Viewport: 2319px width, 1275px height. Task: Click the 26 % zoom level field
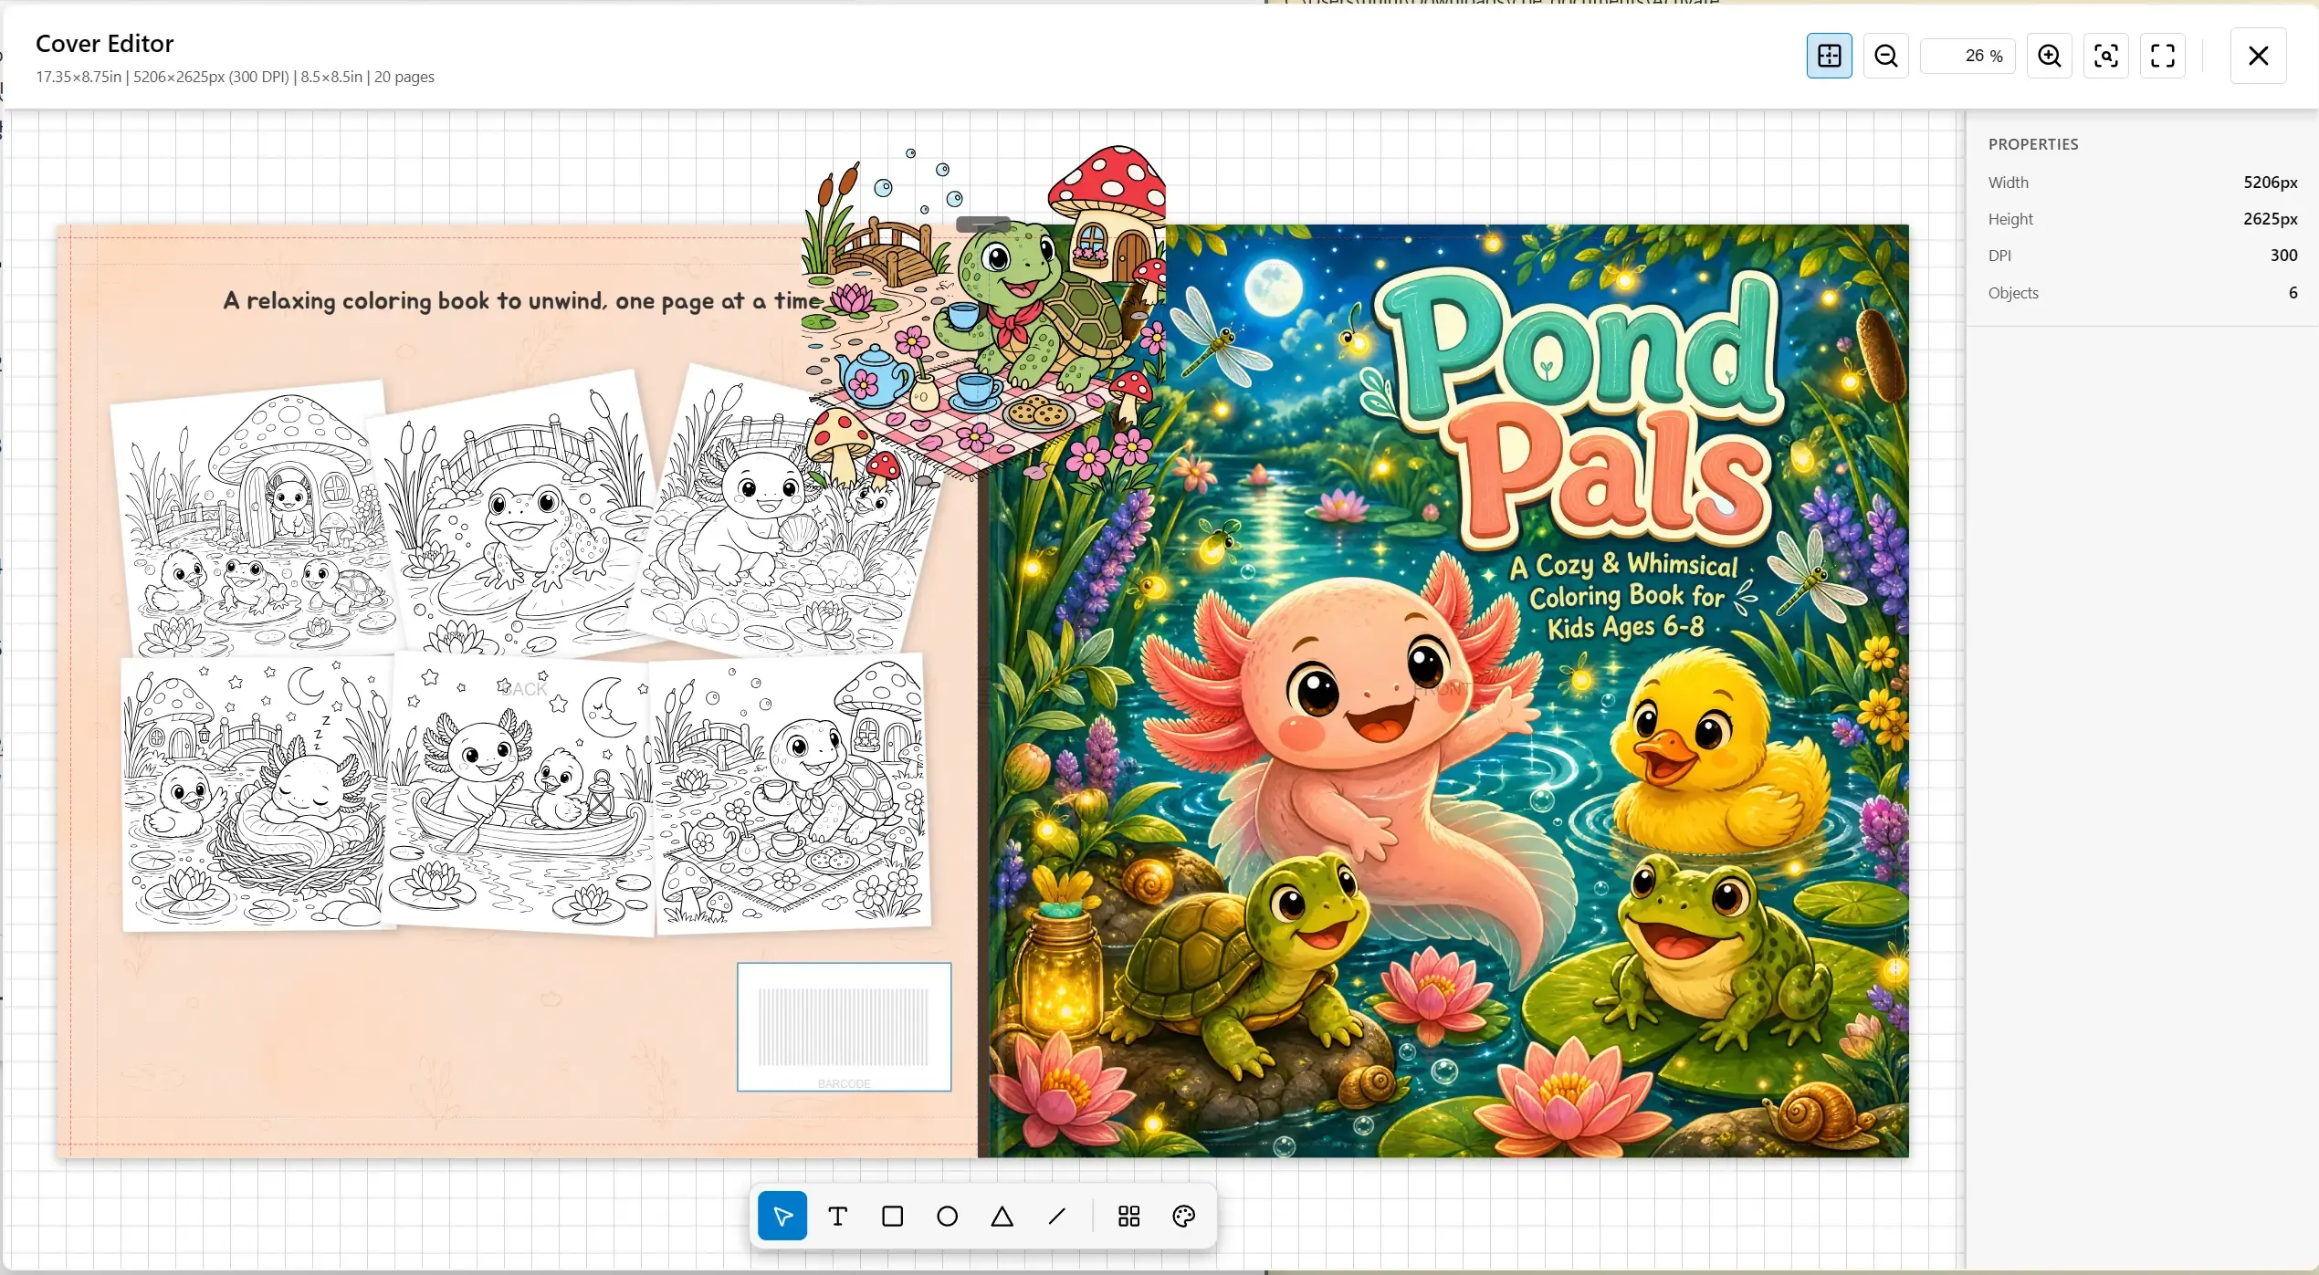pyautogui.click(x=1967, y=56)
